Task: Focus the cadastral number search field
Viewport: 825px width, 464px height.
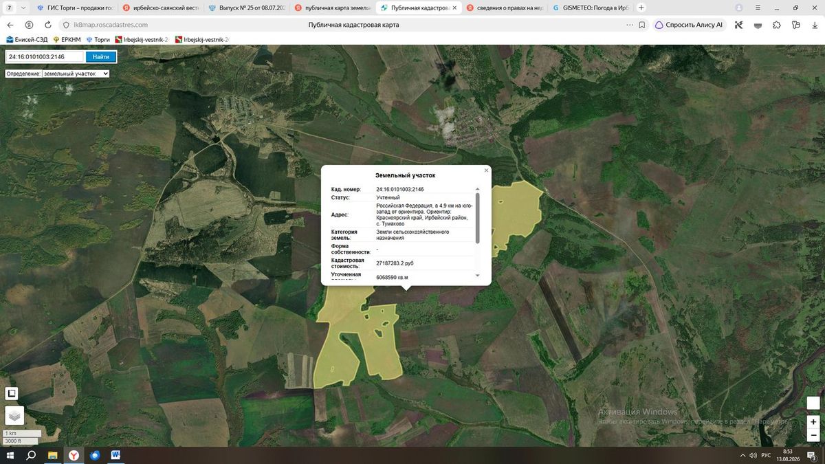Action: [45, 57]
